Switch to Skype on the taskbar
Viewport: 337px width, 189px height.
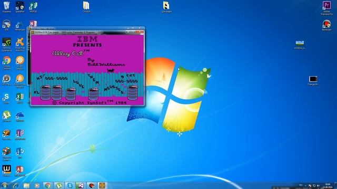[x=70, y=185]
